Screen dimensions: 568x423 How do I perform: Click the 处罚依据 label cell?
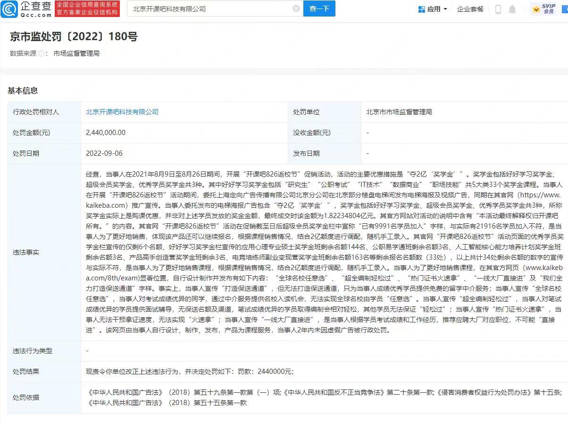(x=44, y=398)
